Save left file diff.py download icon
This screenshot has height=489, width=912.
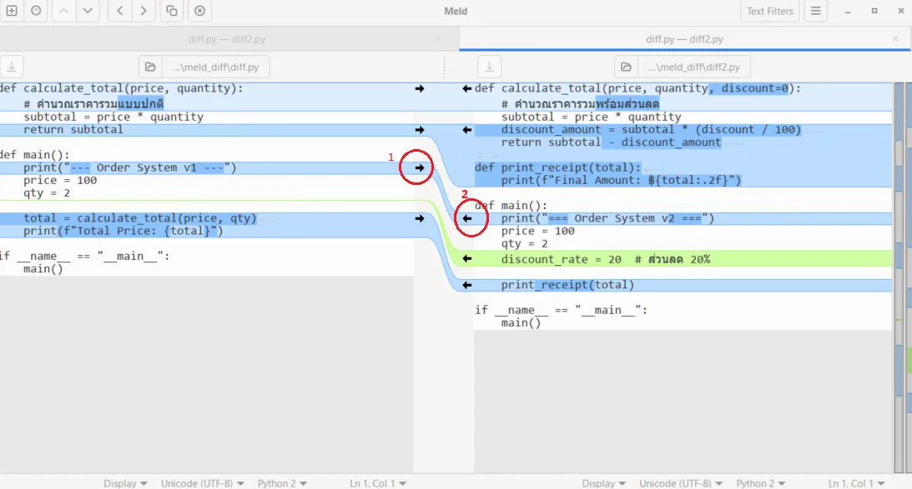pos(12,67)
